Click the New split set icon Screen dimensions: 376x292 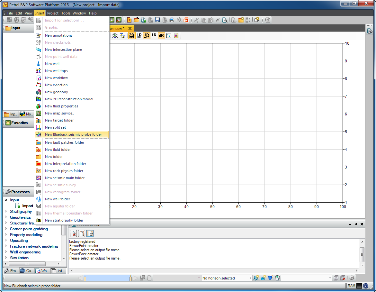(x=38, y=127)
